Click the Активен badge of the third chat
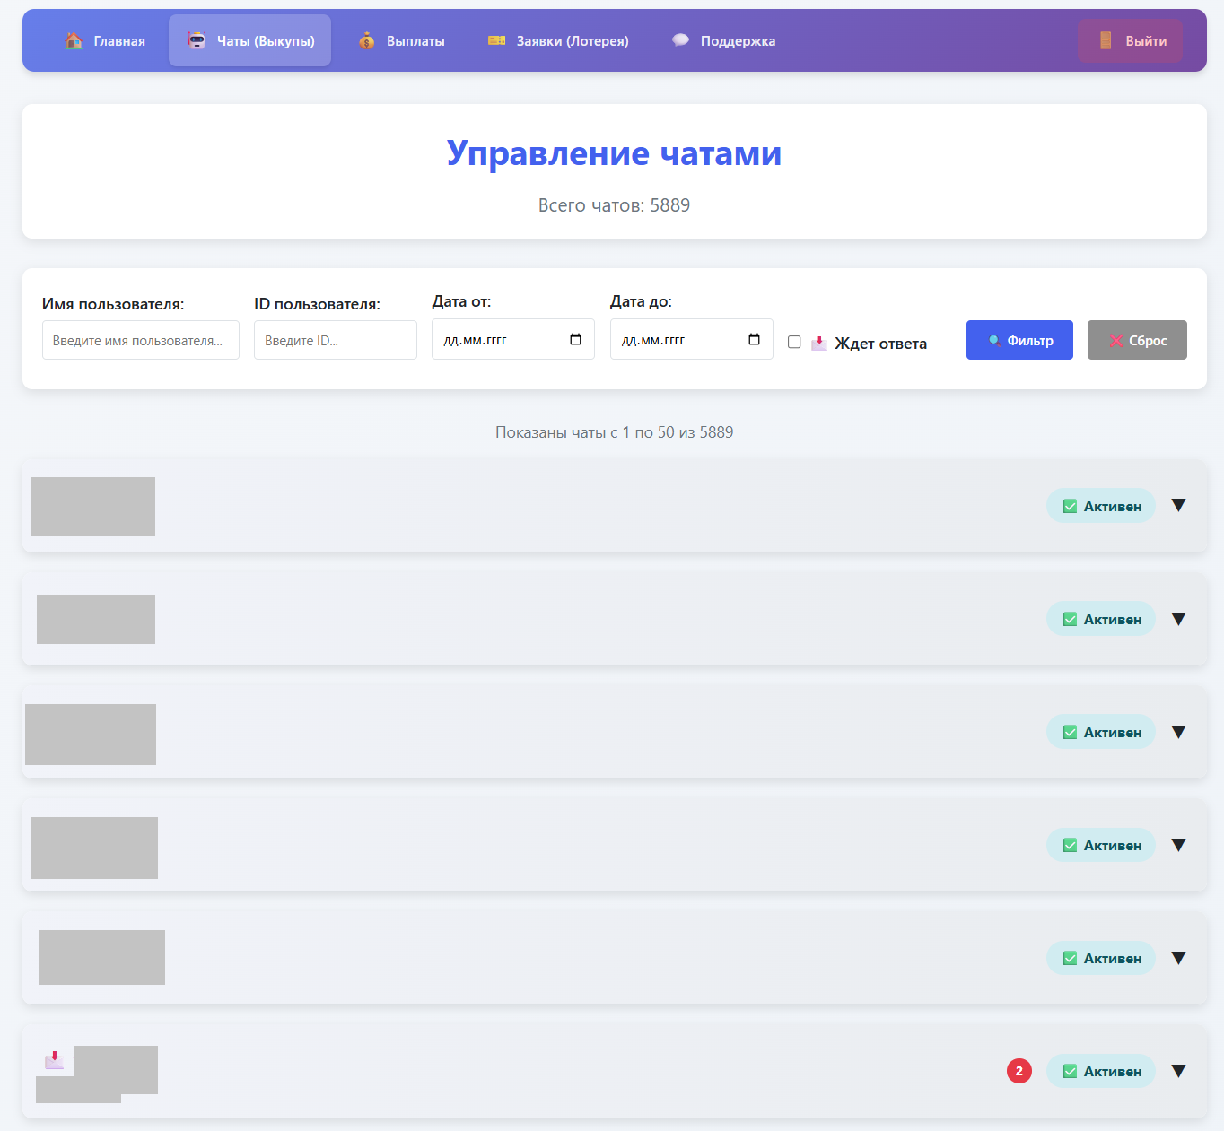Screen dimensions: 1224x1131 coord(1101,732)
